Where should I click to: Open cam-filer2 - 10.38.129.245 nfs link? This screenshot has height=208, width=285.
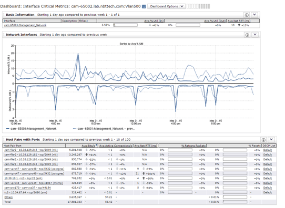click(x=31, y=150)
